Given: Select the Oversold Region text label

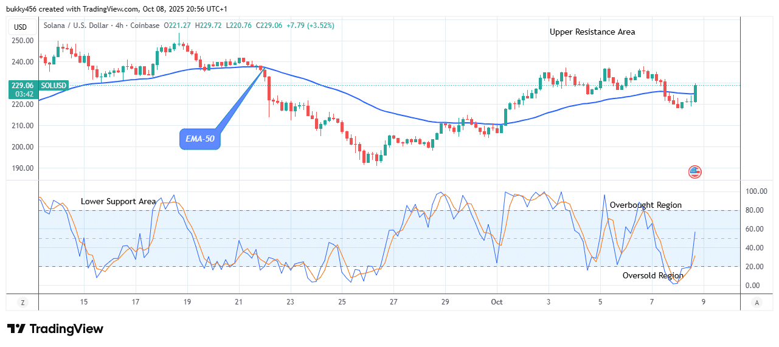Looking at the screenshot, I should [653, 275].
